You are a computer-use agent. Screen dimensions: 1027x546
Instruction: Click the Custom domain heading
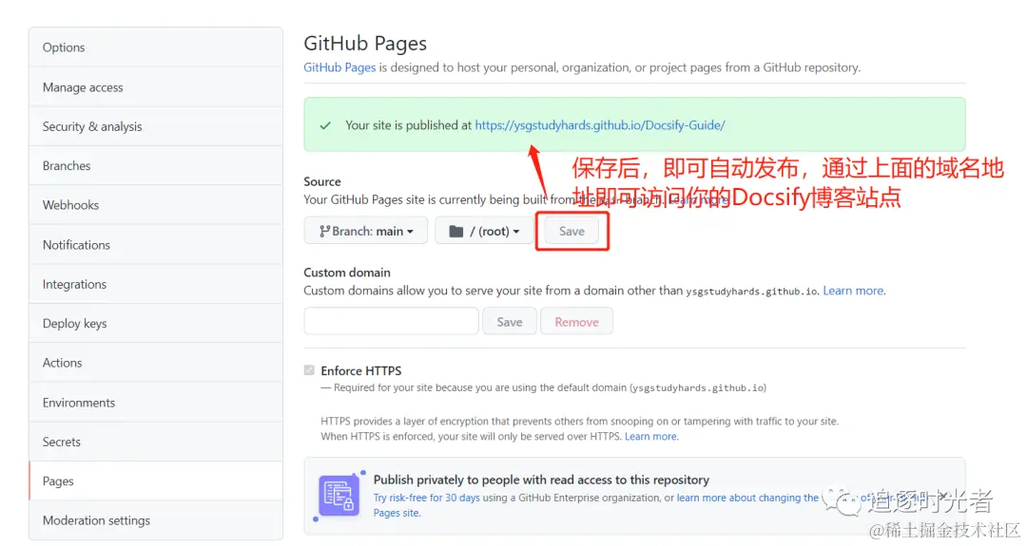[347, 272]
